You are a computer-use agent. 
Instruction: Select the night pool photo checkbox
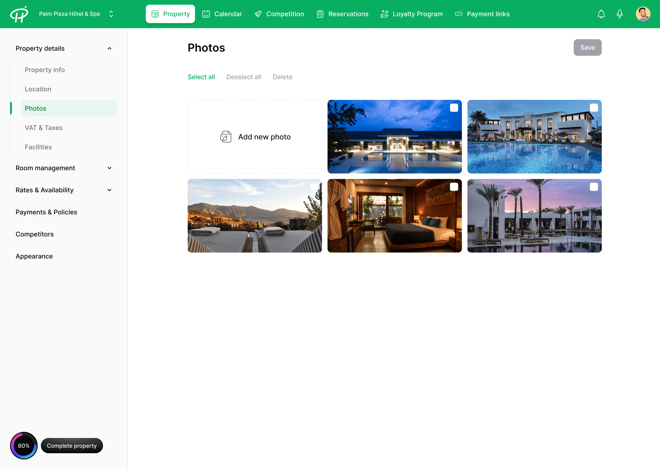point(454,108)
